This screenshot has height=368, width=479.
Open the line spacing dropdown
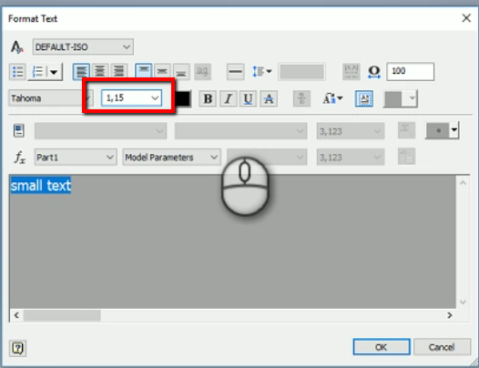(261, 72)
